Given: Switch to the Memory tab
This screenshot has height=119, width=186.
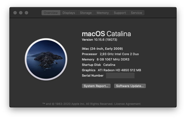Looking at the screenshot, I should click(103, 13).
